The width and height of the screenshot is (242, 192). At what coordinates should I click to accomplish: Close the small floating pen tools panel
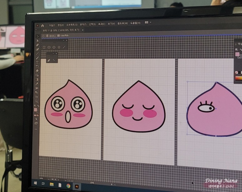coord(56,54)
